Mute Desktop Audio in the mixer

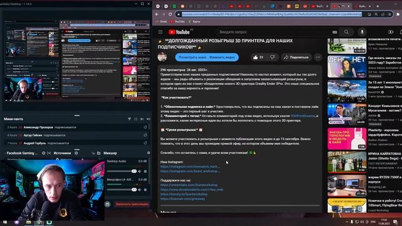click(139, 171)
